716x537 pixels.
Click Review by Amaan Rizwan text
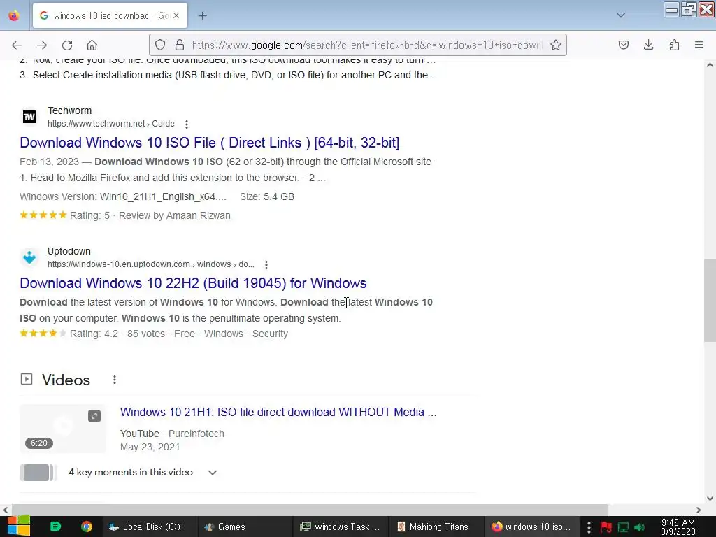174,215
